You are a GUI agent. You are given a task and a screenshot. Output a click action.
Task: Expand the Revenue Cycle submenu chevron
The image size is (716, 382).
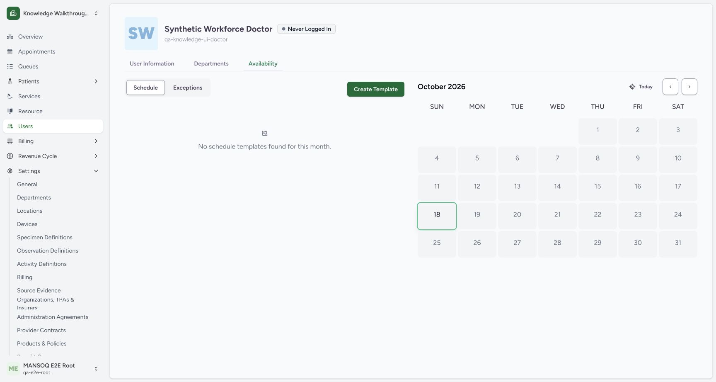coord(96,156)
